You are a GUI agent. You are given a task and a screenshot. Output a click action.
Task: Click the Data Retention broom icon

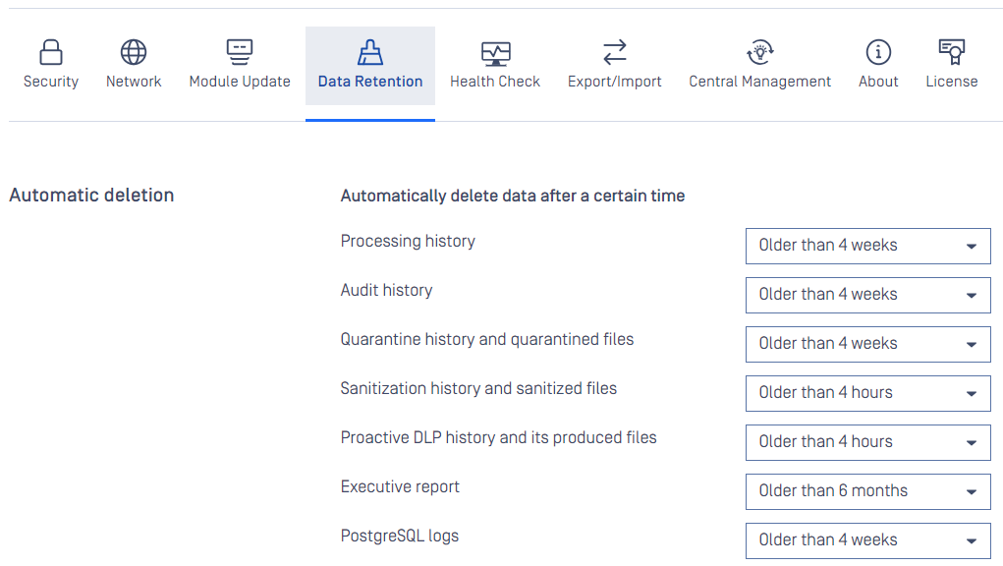tap(370, 52)
